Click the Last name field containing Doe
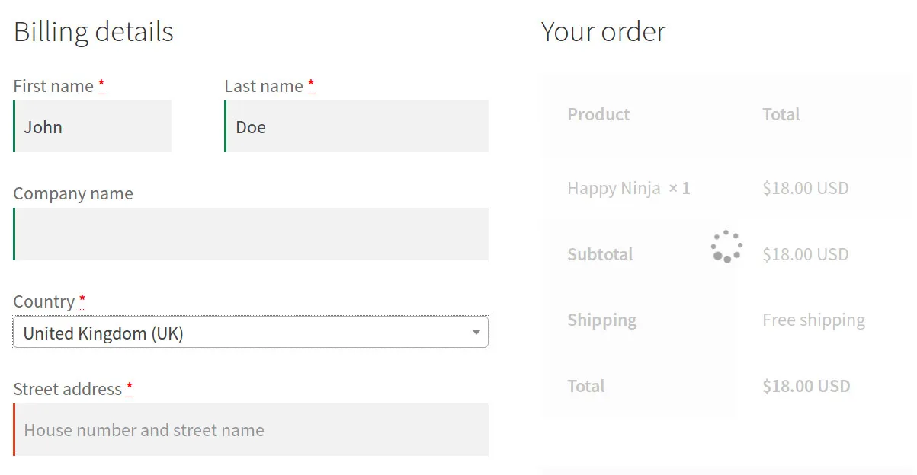 tap(356, 126)
